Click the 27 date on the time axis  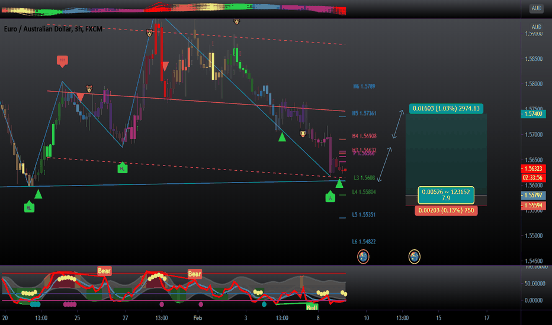tap(126, 318)
